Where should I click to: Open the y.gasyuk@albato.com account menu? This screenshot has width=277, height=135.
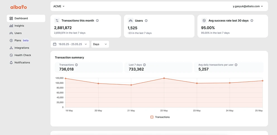click(248, 6)
